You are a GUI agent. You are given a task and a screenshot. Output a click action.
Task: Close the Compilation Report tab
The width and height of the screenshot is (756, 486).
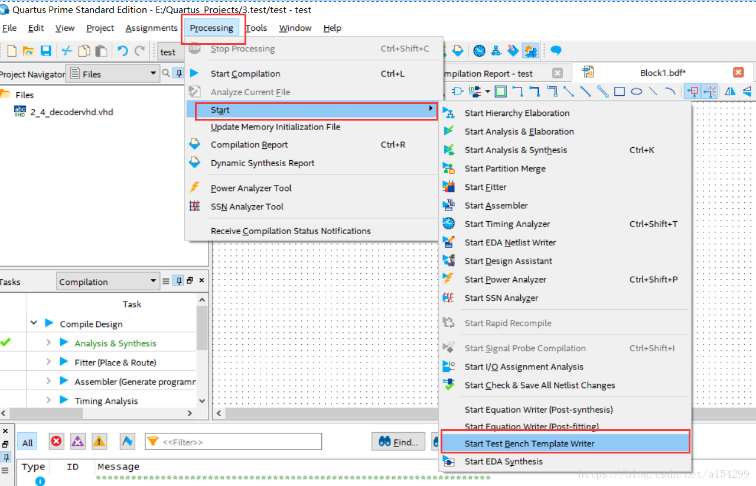point(557,73)
